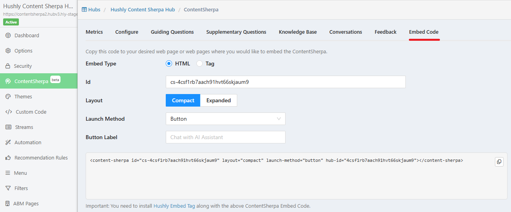Click the Dashboard gauge icon in sidebar
Screen dimensions: 511x212
8,35
